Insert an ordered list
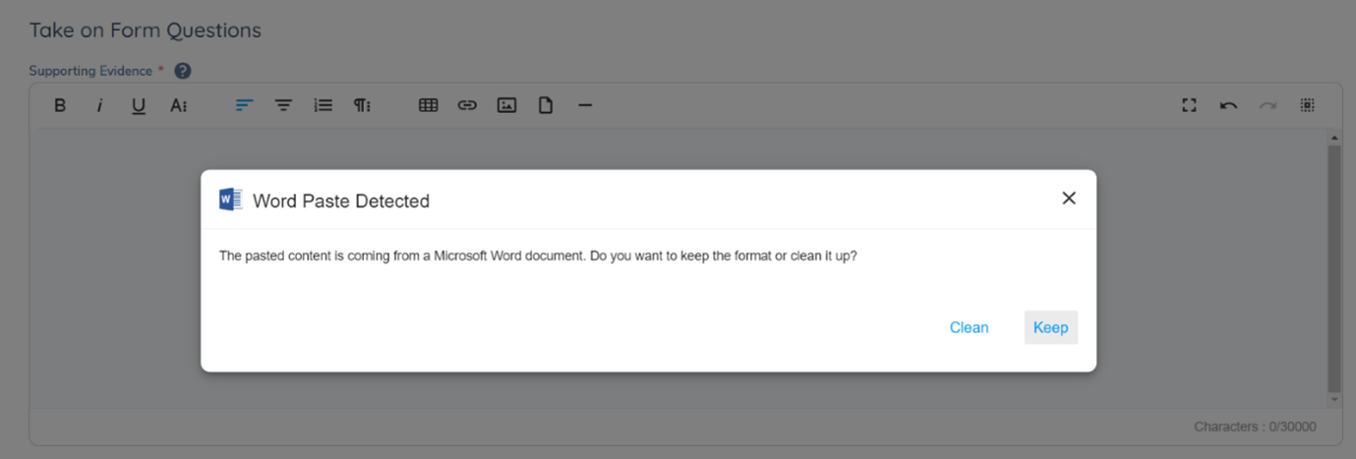Viewport: 1356px width, 459px height. (x=323, y=105)
